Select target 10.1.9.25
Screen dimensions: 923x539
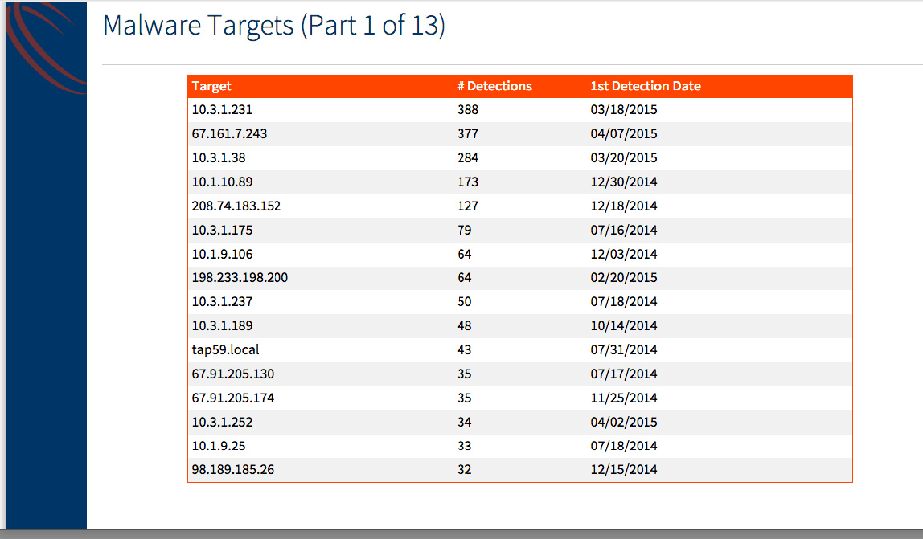pos(219,446)
